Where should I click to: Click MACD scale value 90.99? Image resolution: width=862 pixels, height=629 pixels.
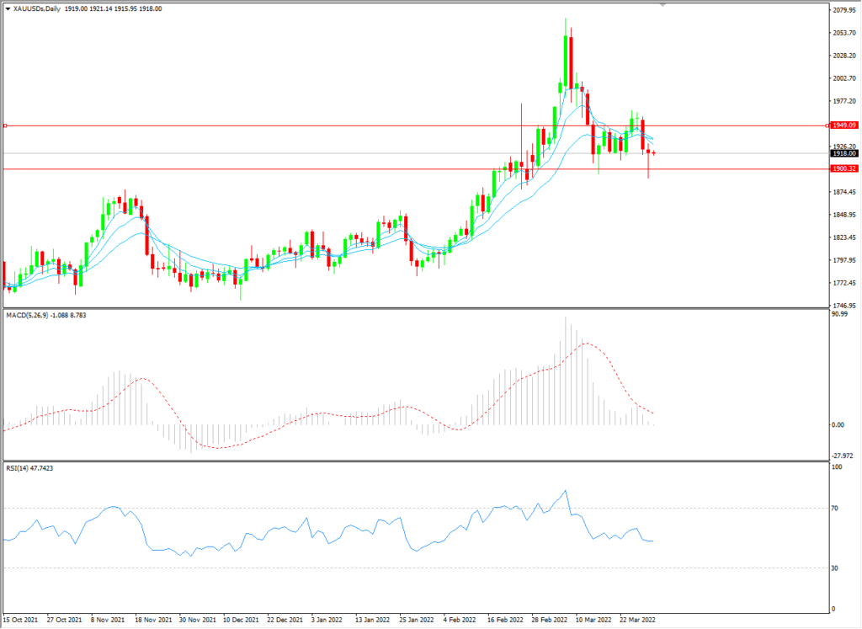pos(838,315)
